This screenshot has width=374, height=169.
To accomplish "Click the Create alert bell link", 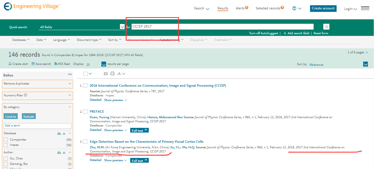I will click(18, 64).
